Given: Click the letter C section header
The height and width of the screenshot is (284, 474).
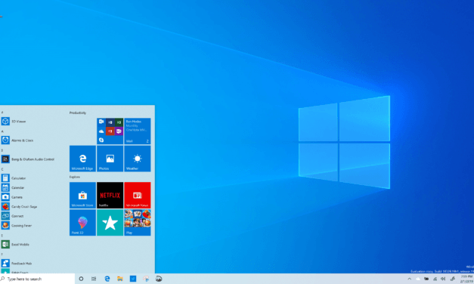Looking at the screenshot, I should pos(2,169).
